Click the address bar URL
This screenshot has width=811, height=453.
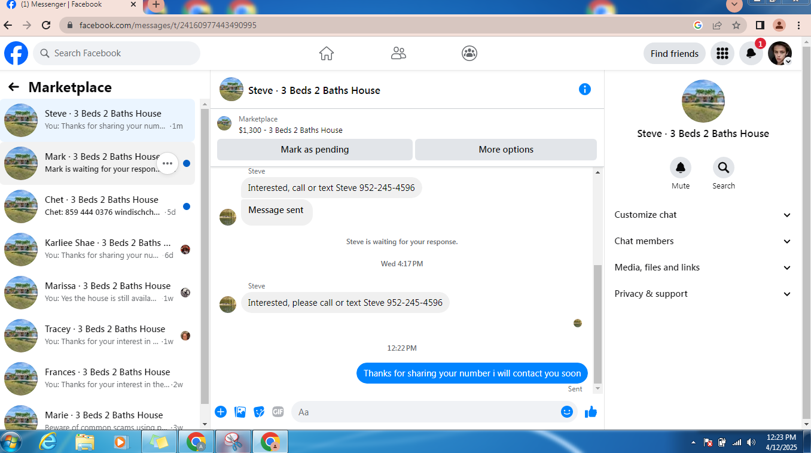click(x=168, y=25)
